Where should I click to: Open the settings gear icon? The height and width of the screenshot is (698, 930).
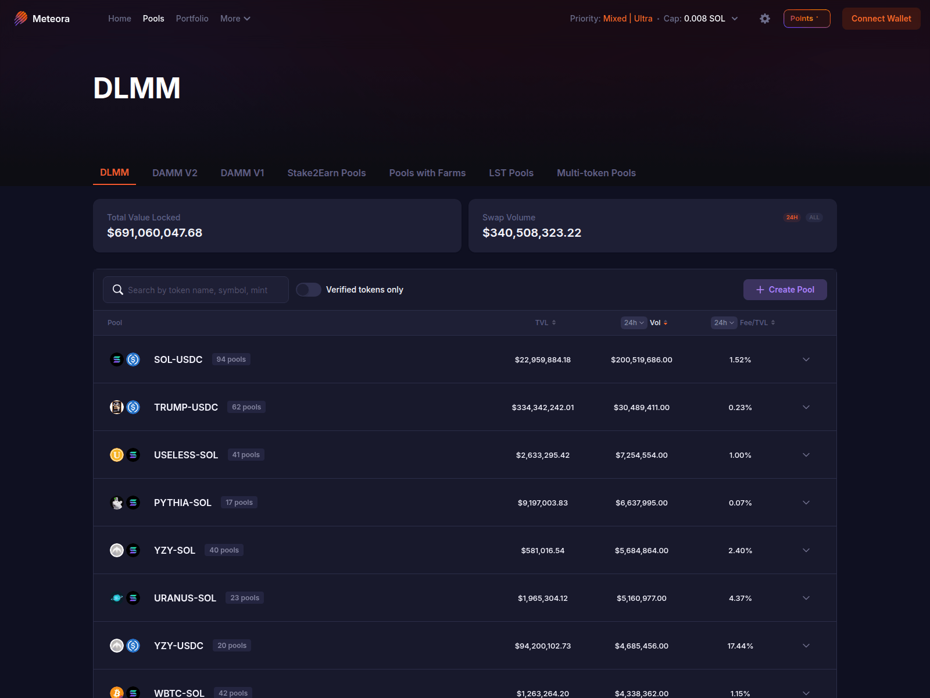coord(765,19)
